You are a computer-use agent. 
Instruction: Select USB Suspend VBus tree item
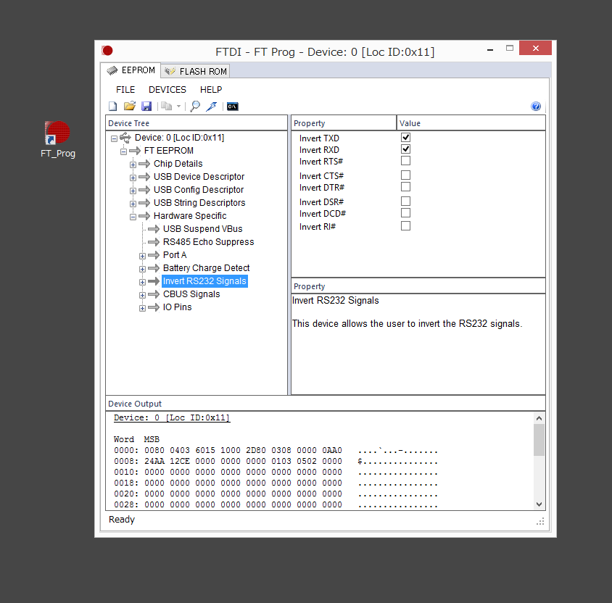point(202,229)
